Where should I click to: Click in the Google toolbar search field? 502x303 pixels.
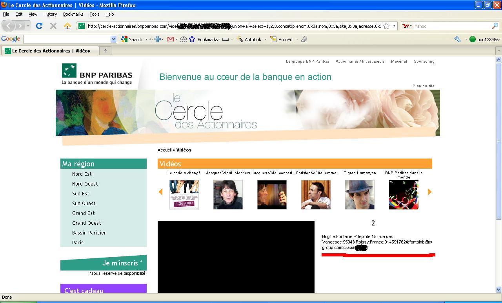67,39
